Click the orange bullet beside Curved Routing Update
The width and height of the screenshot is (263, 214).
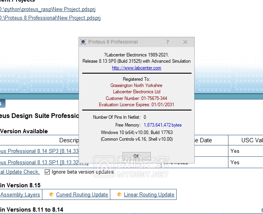(x=51, y=194)
